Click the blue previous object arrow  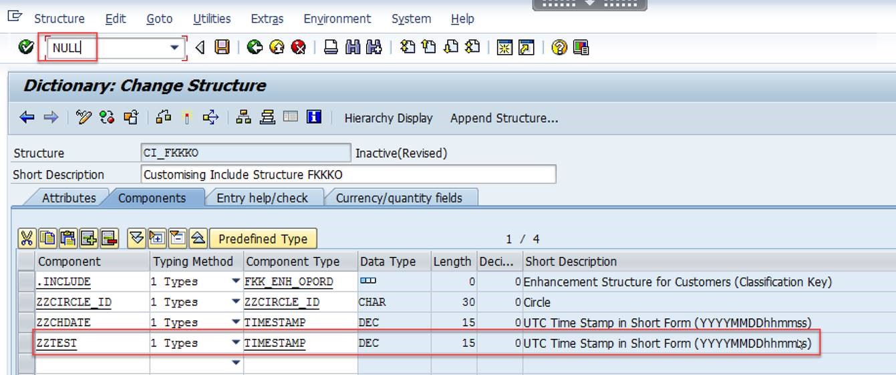pyautogui.click(x=27, y=118)
